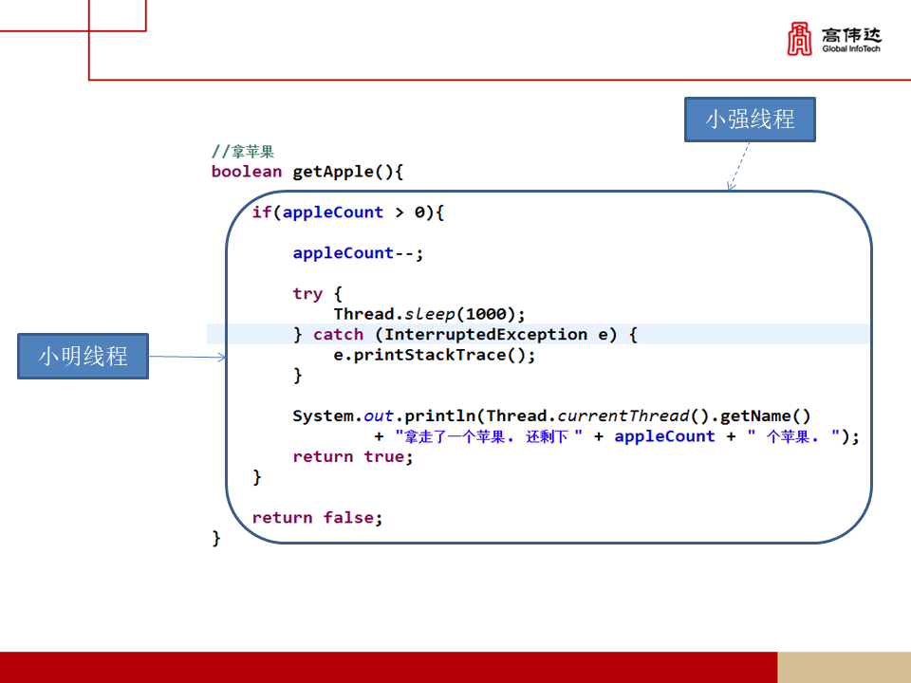Click the rounded rectangle border around the code
Screen dimensions: 911x683
[x=548, y=191]
